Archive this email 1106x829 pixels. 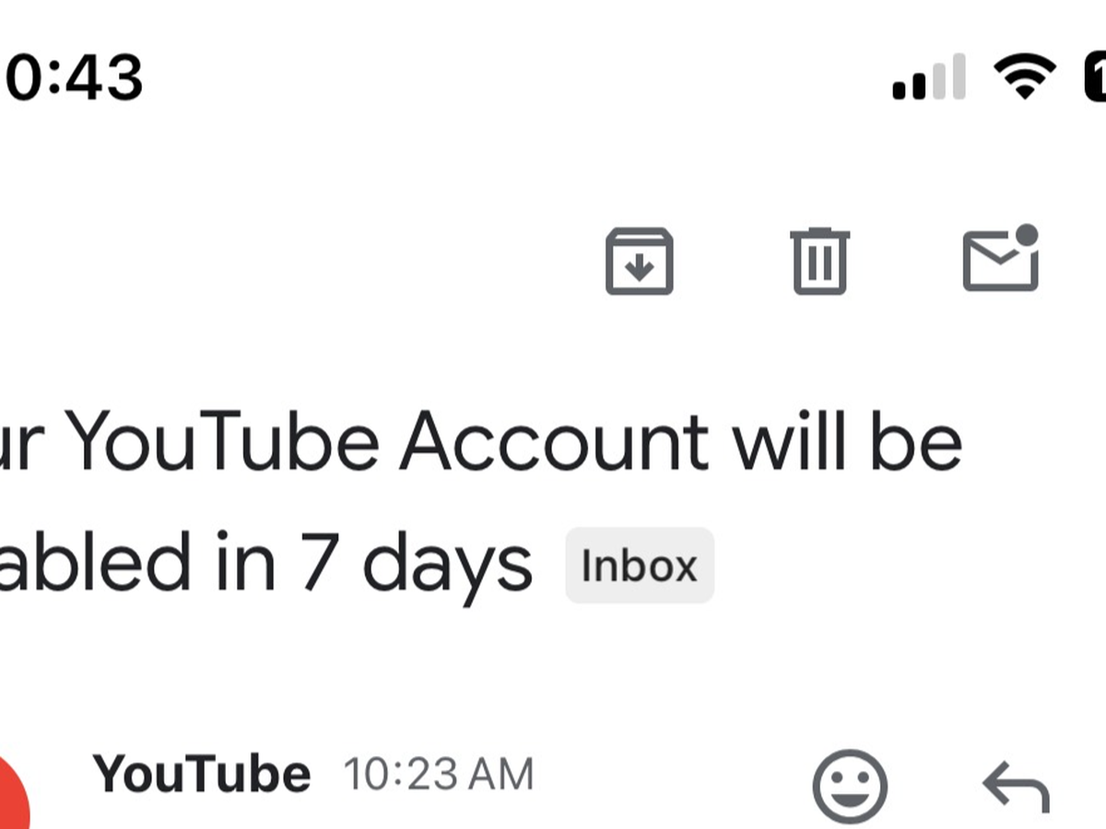[x=639, y=262]
